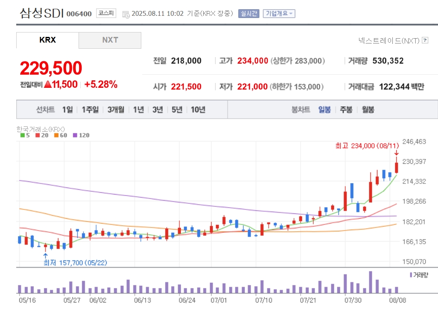This screenshot has width=438, height=310.
Task: Click the purple 120-day moving average swatch
Action: pos(75,135)
